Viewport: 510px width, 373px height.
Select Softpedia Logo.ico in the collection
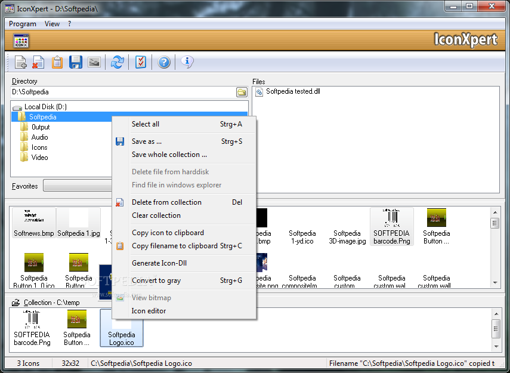pos(122,328)
